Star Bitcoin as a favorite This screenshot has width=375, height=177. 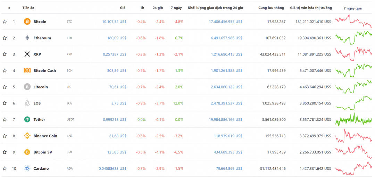[5, 22]
